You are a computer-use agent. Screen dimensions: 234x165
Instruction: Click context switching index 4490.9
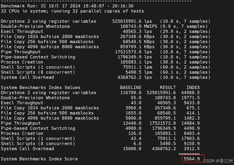coord(192,128)
